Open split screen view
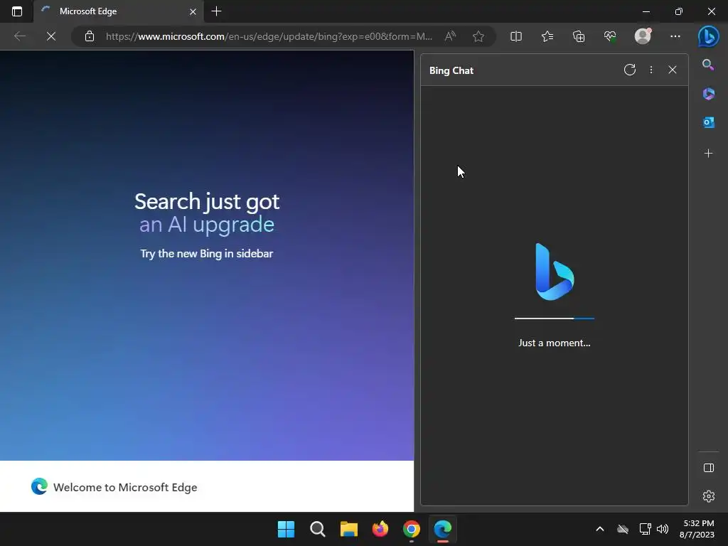 click(516, 36)
